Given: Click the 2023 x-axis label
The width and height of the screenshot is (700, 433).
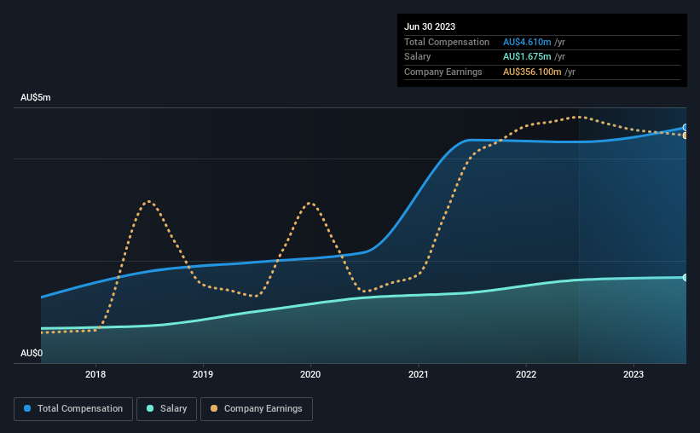Looking at the screenshot, I should 633,374.
